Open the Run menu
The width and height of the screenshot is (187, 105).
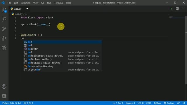point(49,3)
